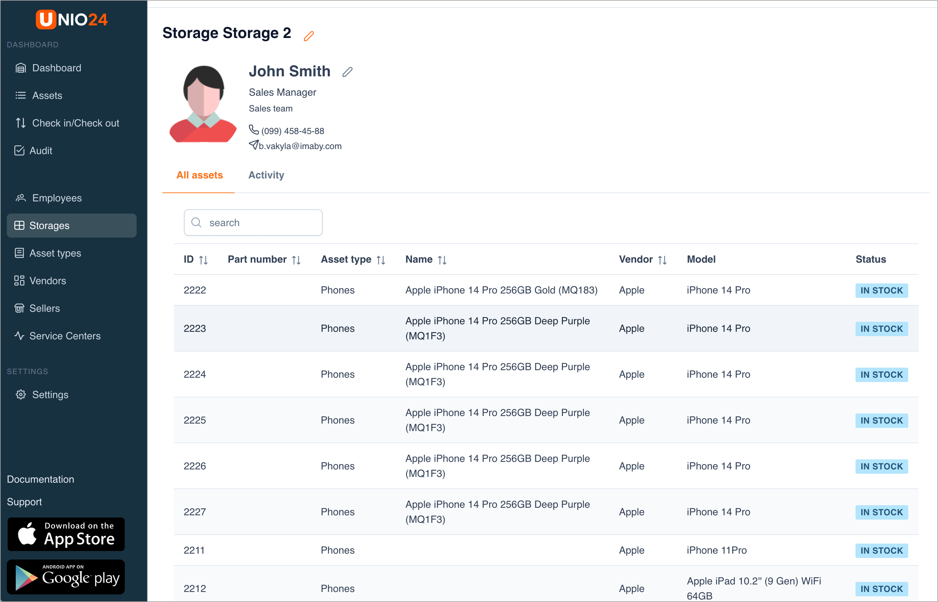
Task: Click the orange pencil icon beside Storage title
Action: tap(309, 36)
